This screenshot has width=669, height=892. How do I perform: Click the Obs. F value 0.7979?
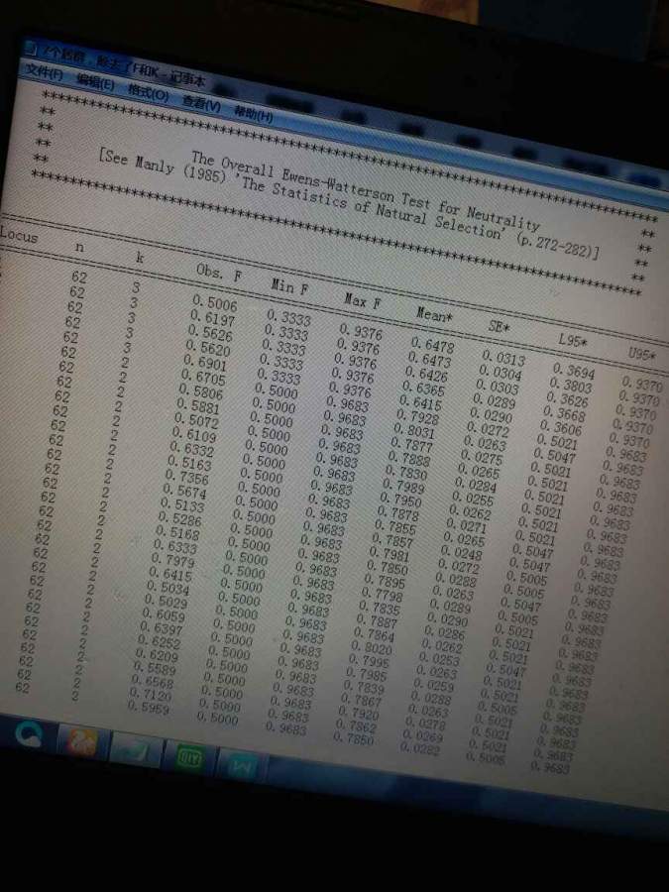172,561
